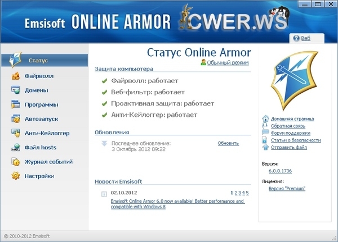338x242 pixels.
Task: Open the Статьи о безопасности link
Action: [x=296, y=140]
